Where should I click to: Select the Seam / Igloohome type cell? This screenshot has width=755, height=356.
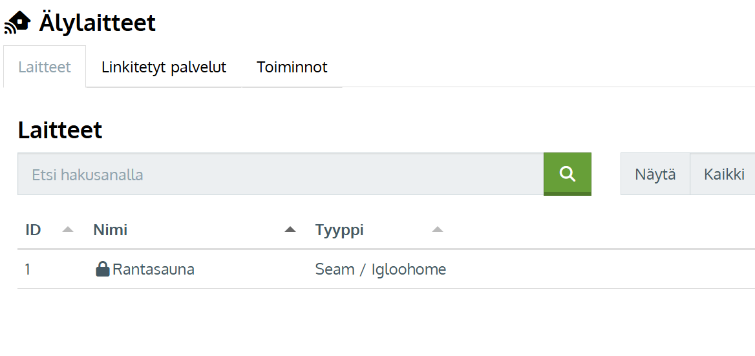[380, 269]
